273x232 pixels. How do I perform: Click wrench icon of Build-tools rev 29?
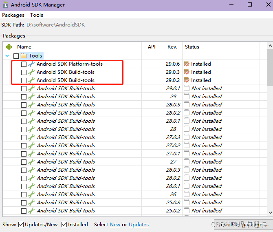(x=31, y=97)
